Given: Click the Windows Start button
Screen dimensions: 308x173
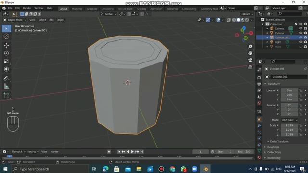Looking at the screenshot, I should (5, 169).
